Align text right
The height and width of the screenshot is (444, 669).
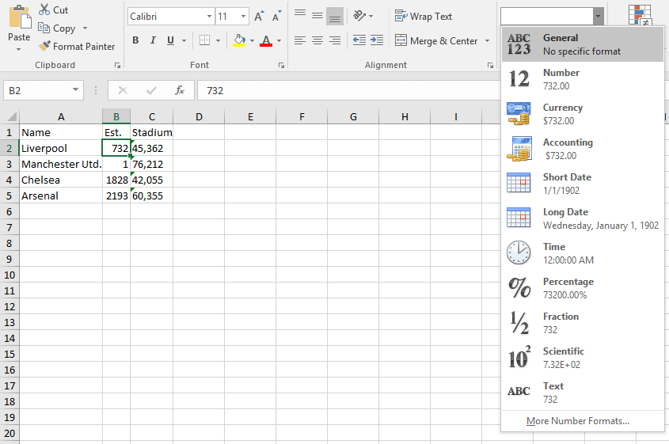tap(335, 40)
